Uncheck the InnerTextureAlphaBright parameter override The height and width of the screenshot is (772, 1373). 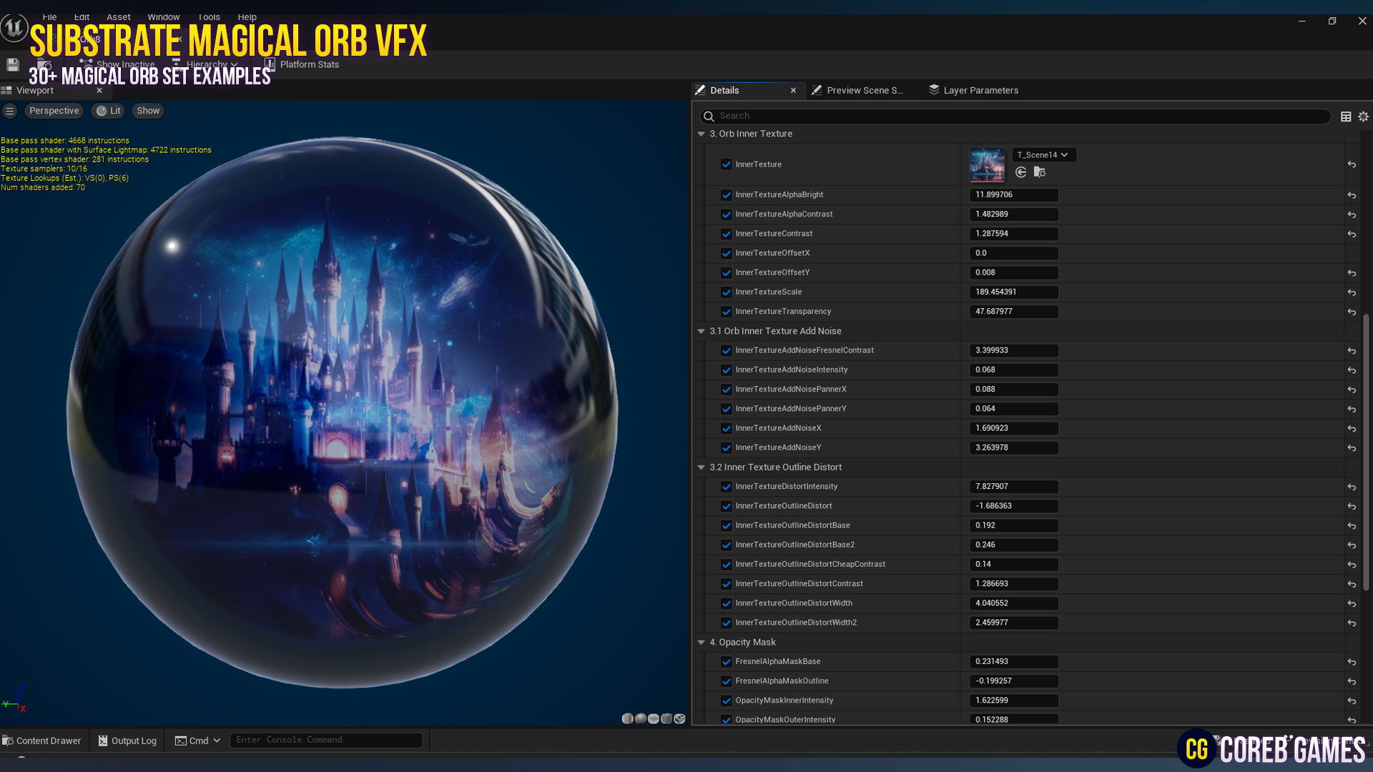[x=727, y=194]
